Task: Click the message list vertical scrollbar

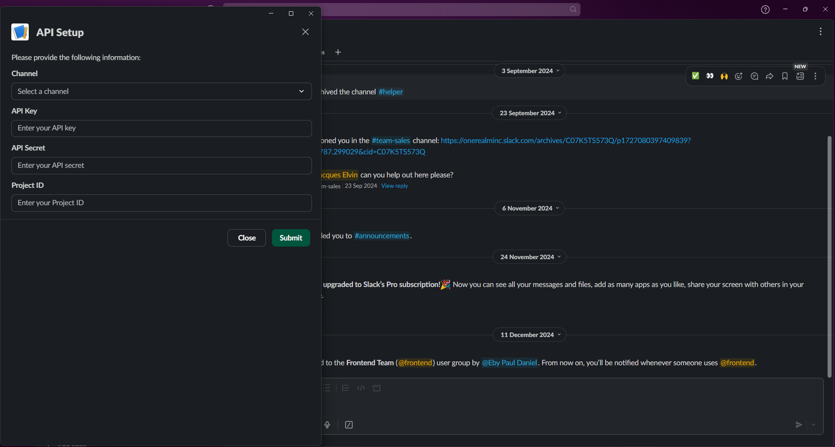Action: point(829,257)
